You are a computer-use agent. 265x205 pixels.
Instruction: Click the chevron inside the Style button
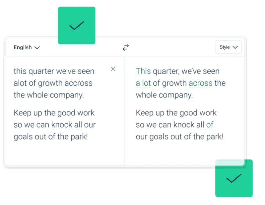tap(235, 47)
